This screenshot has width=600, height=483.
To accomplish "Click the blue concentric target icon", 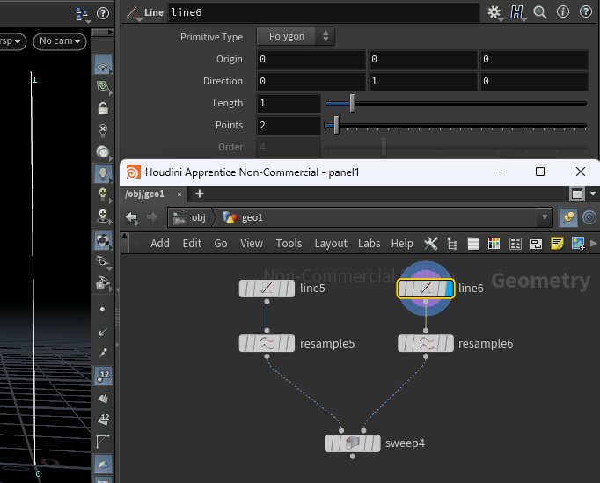I will tap(589, 217).
